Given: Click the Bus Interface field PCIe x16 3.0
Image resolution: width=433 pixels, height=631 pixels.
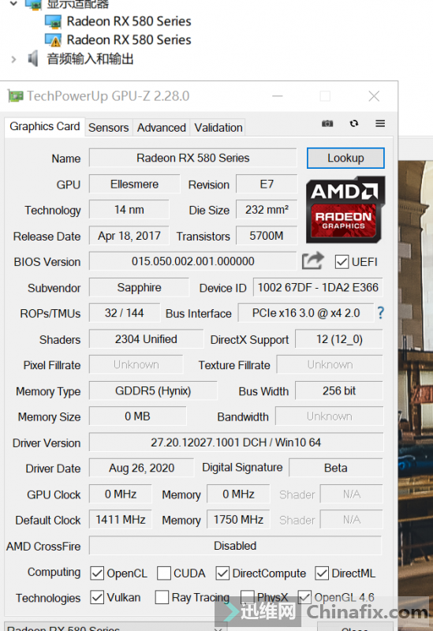Looking at the screenshot, I should click(x=306, y=312).
